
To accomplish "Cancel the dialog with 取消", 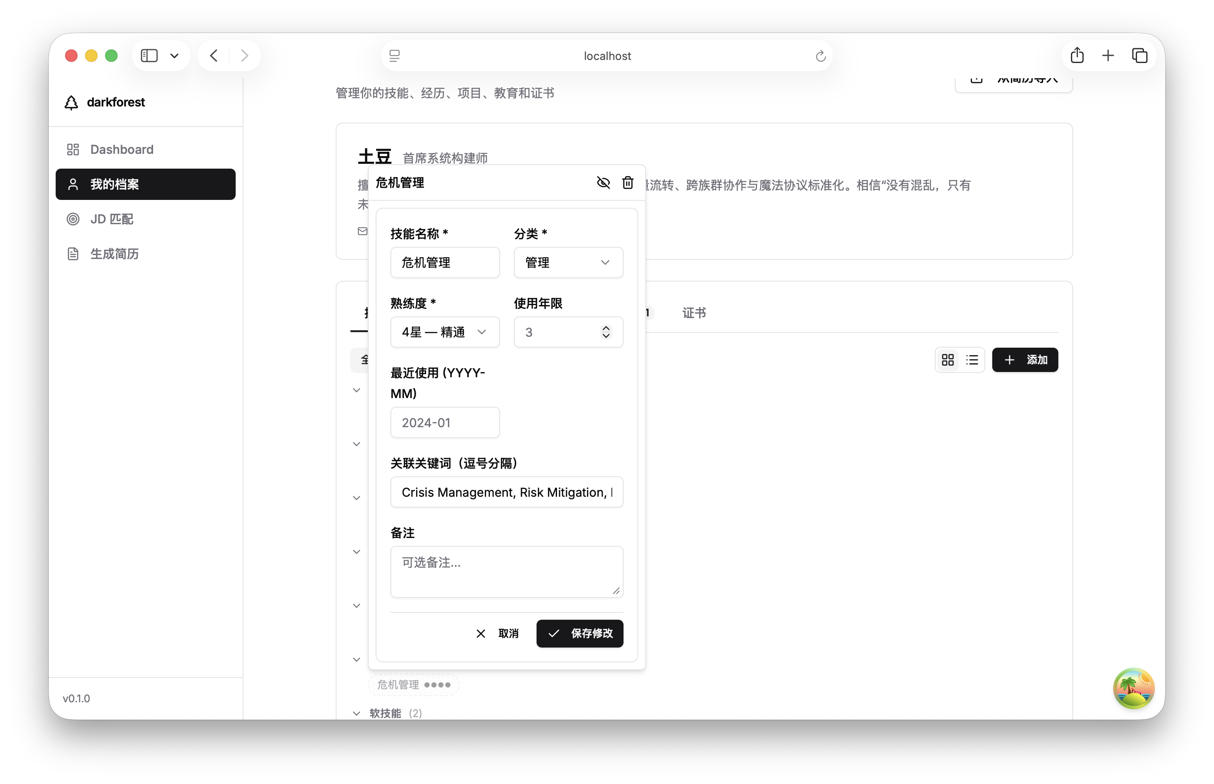I will [x=498, y=634].
